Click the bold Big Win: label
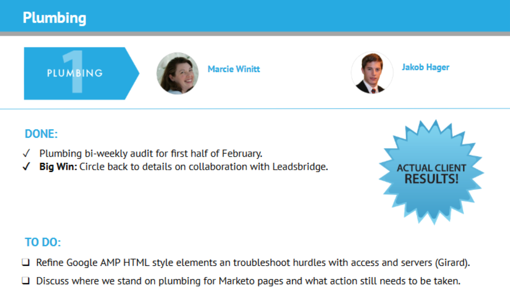Viewport: 510px width, 298px height. click(x=58, y=168)
